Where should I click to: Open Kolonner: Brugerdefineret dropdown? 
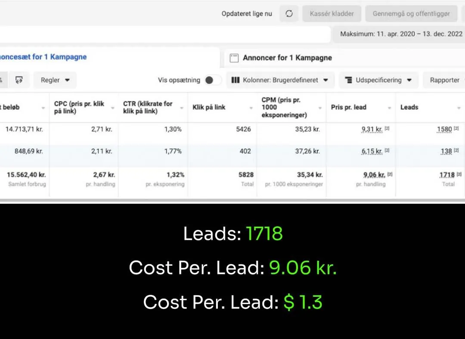[x=280, y=80]
